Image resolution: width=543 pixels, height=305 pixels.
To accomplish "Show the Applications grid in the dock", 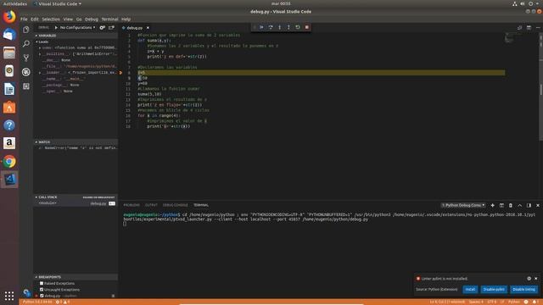I will coord(9,296).
